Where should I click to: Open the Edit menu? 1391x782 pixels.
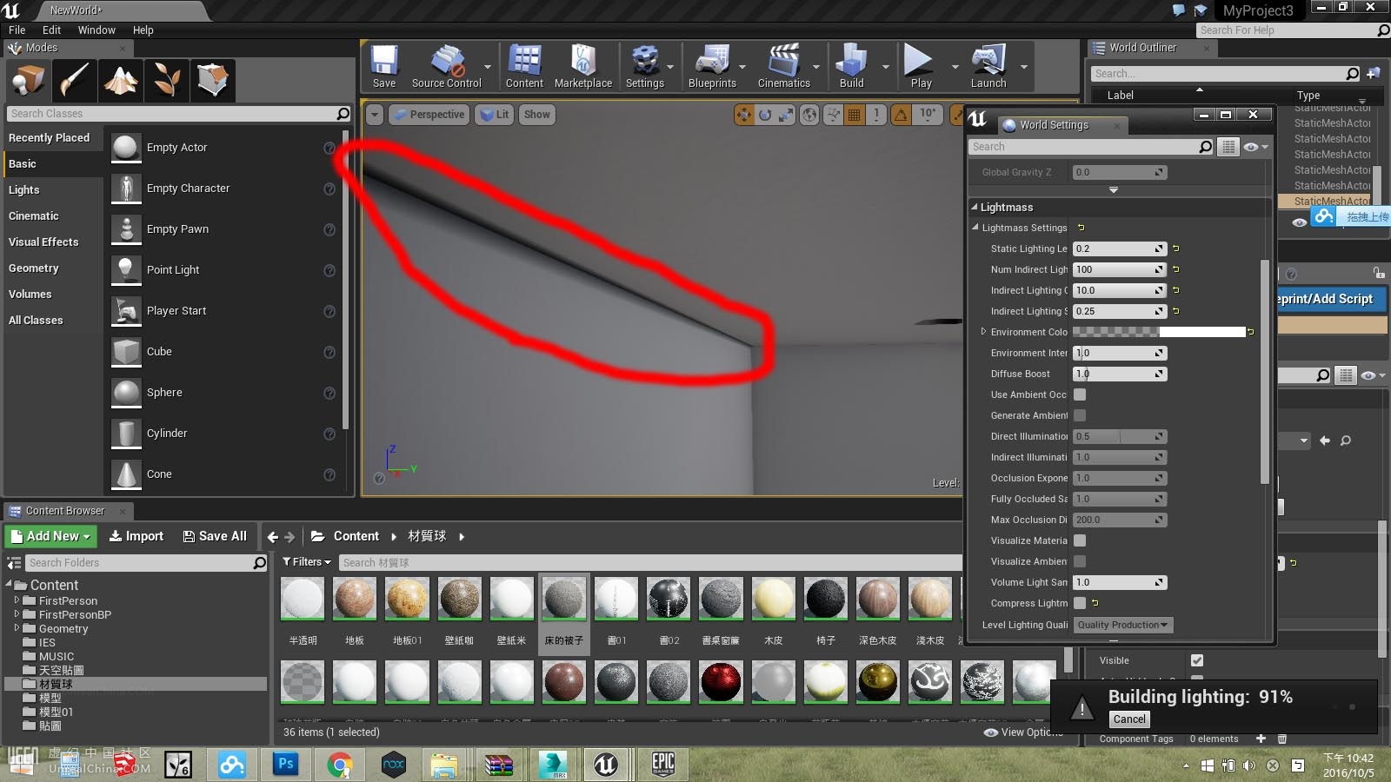point(51,30)
